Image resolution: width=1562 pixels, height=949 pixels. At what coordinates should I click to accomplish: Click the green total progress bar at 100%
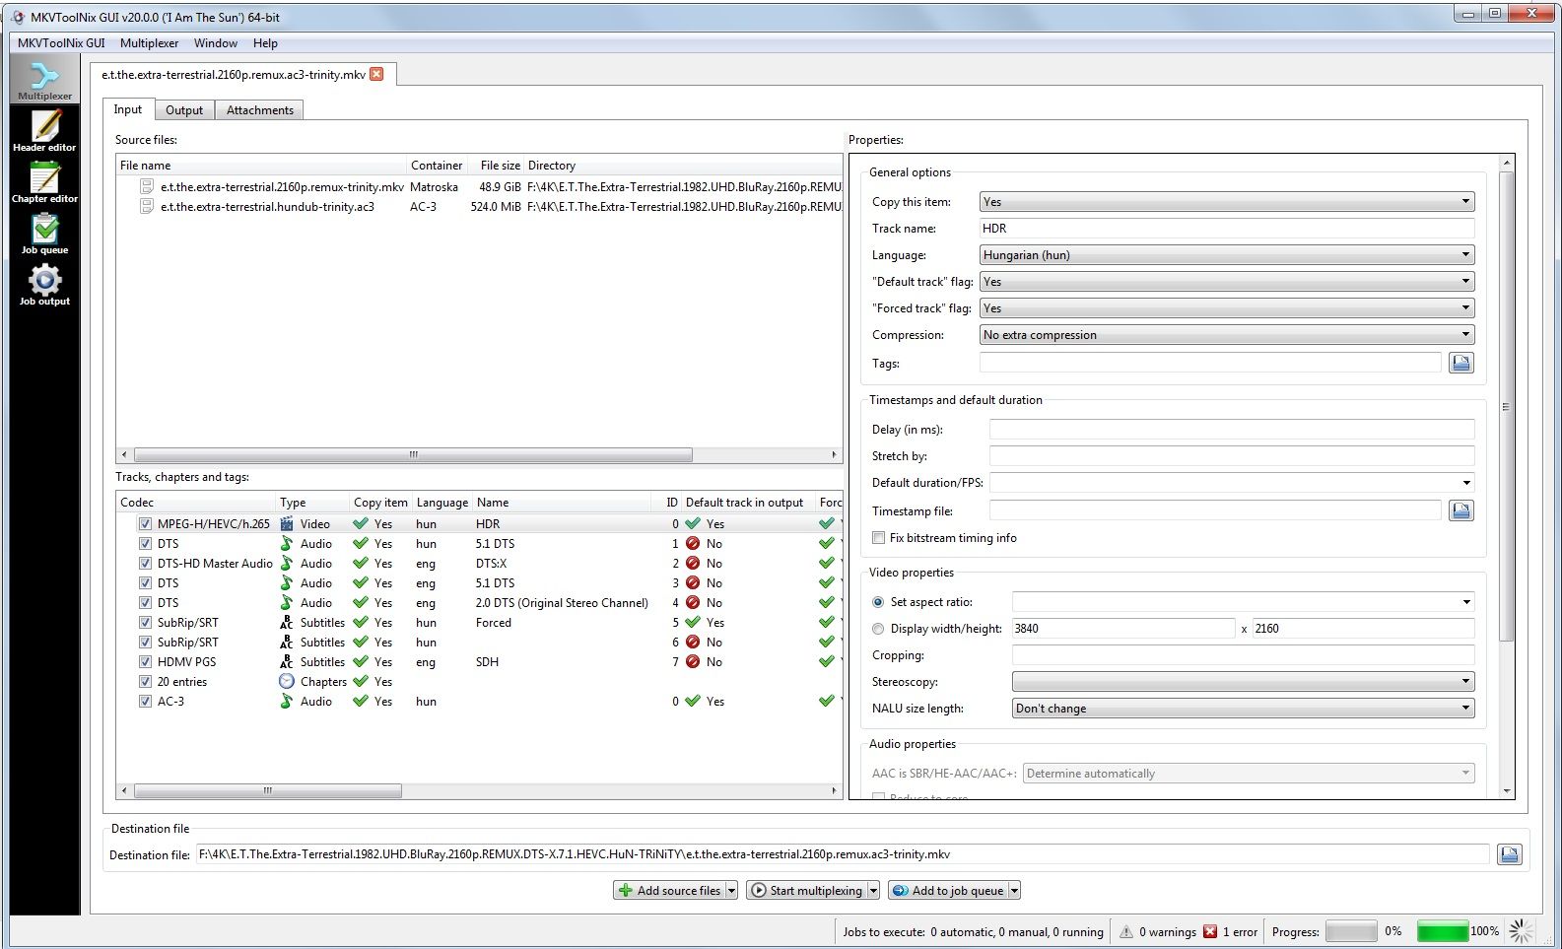click(1442, 931)
